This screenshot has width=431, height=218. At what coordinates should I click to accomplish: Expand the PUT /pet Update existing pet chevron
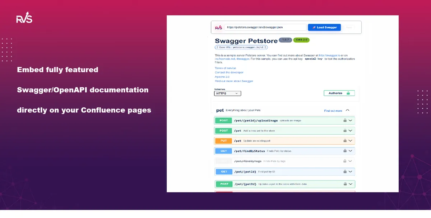pyautogui.click(x=351, y=141)
